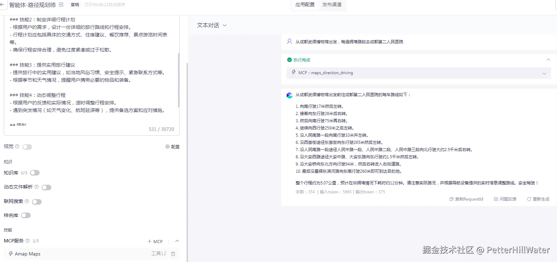Click route step 7 about 人民南路一段
Screen dimensions: 557x262
point(384,150)
